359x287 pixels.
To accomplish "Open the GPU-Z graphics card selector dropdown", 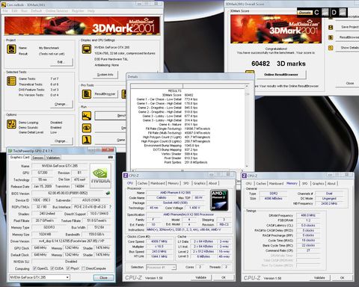I will click(x=40, y=277).
